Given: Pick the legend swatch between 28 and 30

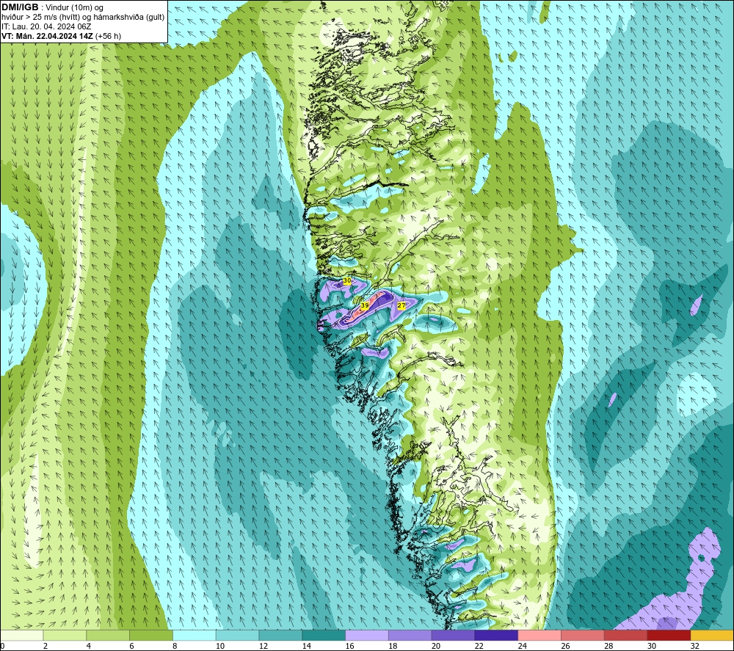Looking at the screenshot, I should click(626, 636).
